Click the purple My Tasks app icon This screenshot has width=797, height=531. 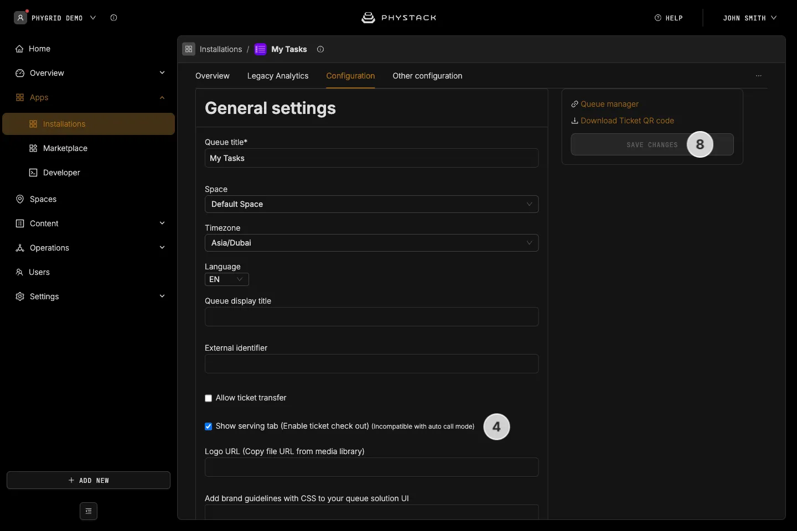pos(260,49)
